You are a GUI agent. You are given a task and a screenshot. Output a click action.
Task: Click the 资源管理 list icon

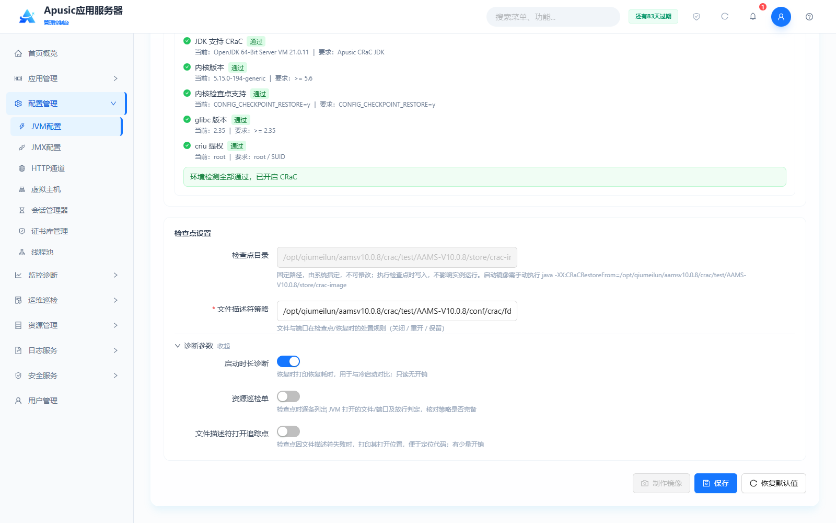point(18,325)
